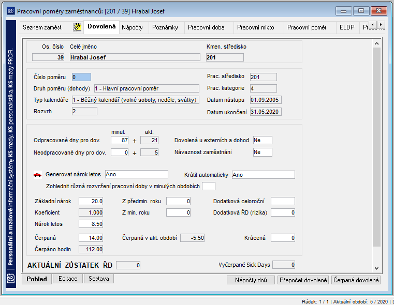394x305 pixels.
Task: Click the Datum nástupu field
Action: pyautogui.click(x=266, y=100)
